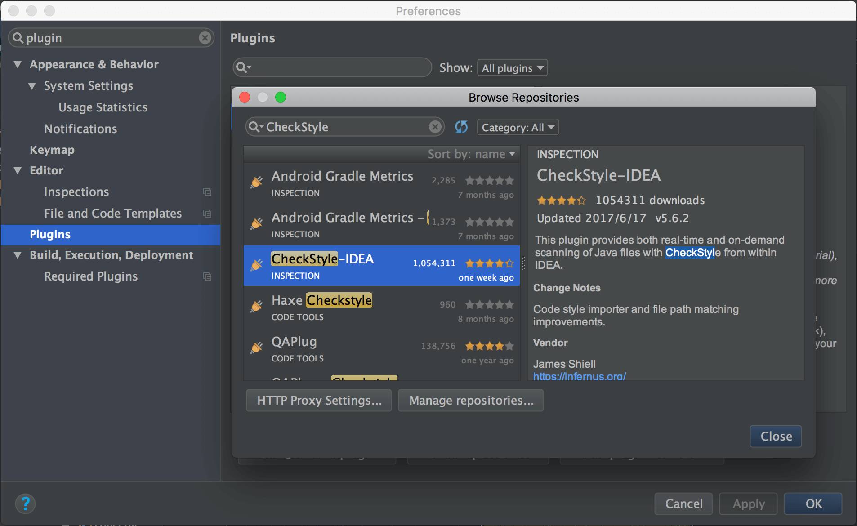Click the '1054311 downloads' text in details
This screenshot has height=526, width=857.
tap(650, 200)
